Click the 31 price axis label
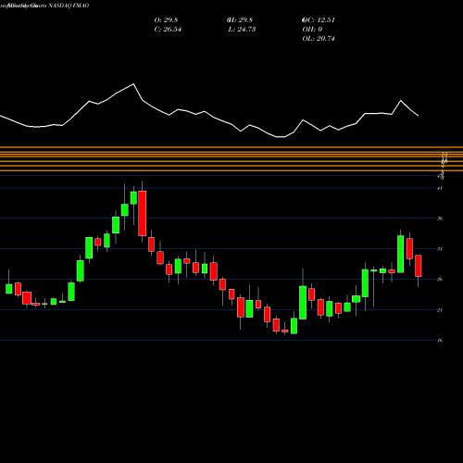Screen dimensions: 463x463 [x=440, y=249]
